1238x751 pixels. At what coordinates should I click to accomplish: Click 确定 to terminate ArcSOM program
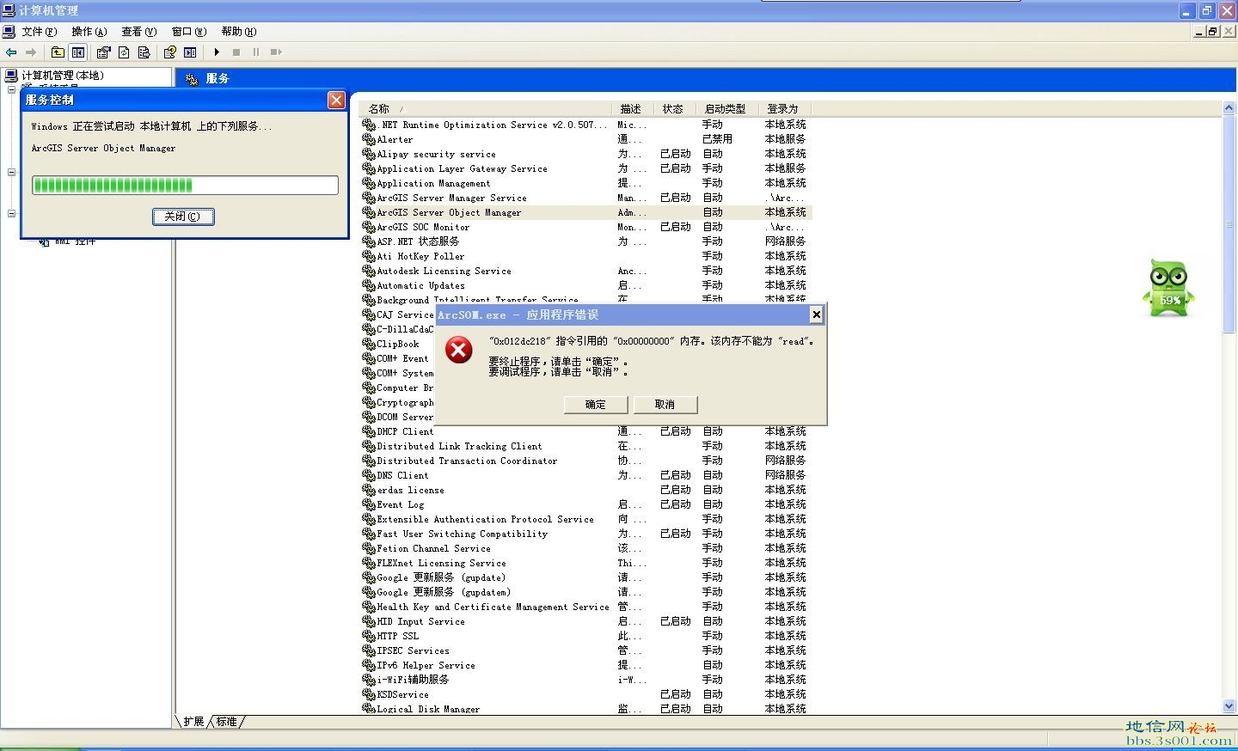tap(596, 405)
